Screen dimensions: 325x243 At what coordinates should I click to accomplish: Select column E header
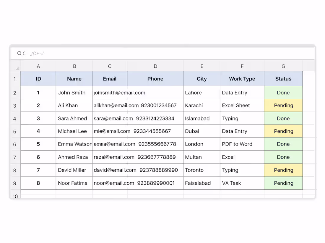point(202,66)
